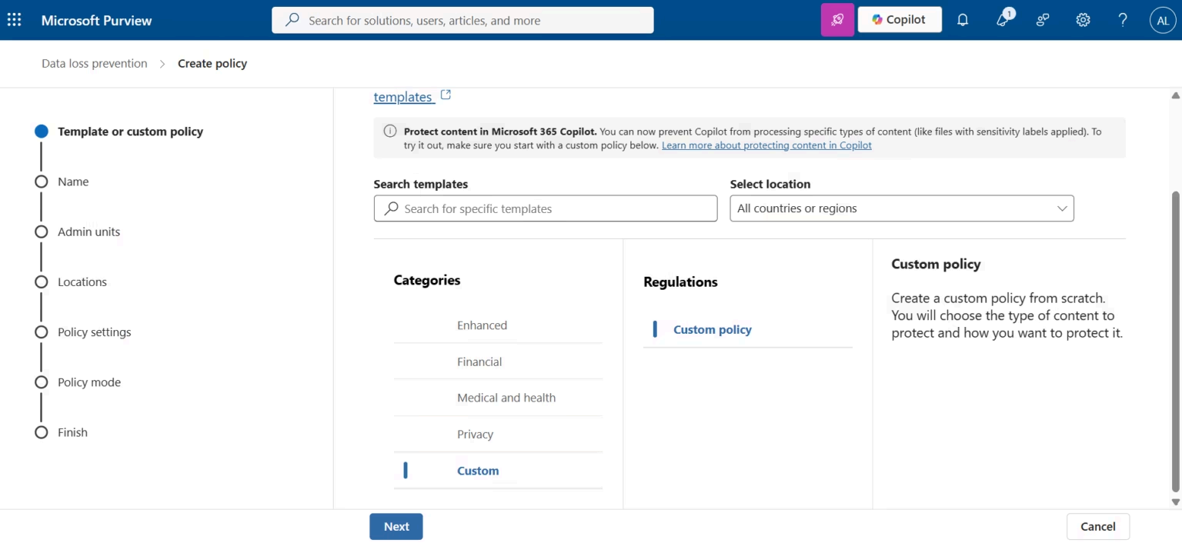Focus the Search templates input field

coord(546,208)
